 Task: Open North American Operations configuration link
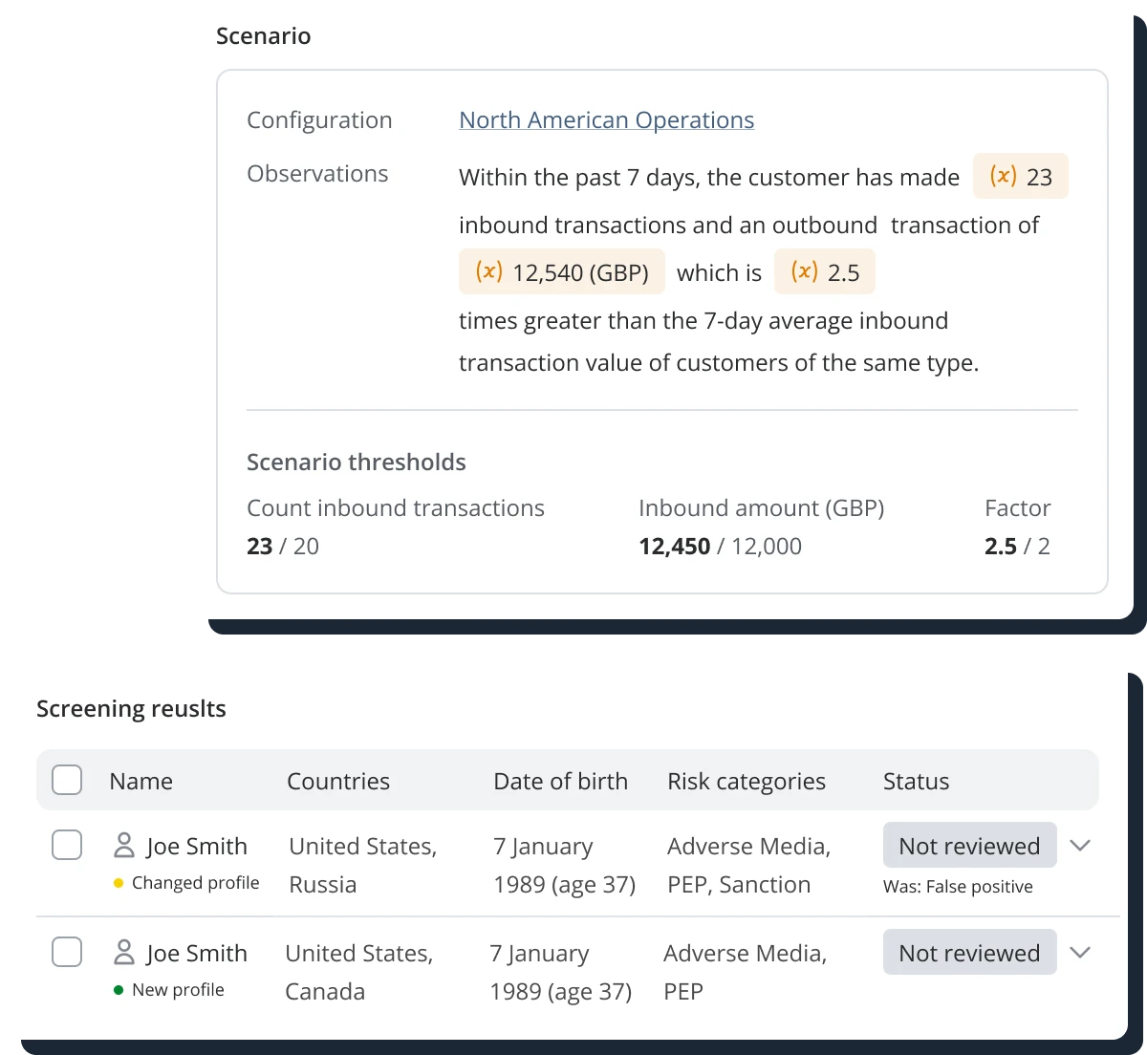[x=606, y=120]
